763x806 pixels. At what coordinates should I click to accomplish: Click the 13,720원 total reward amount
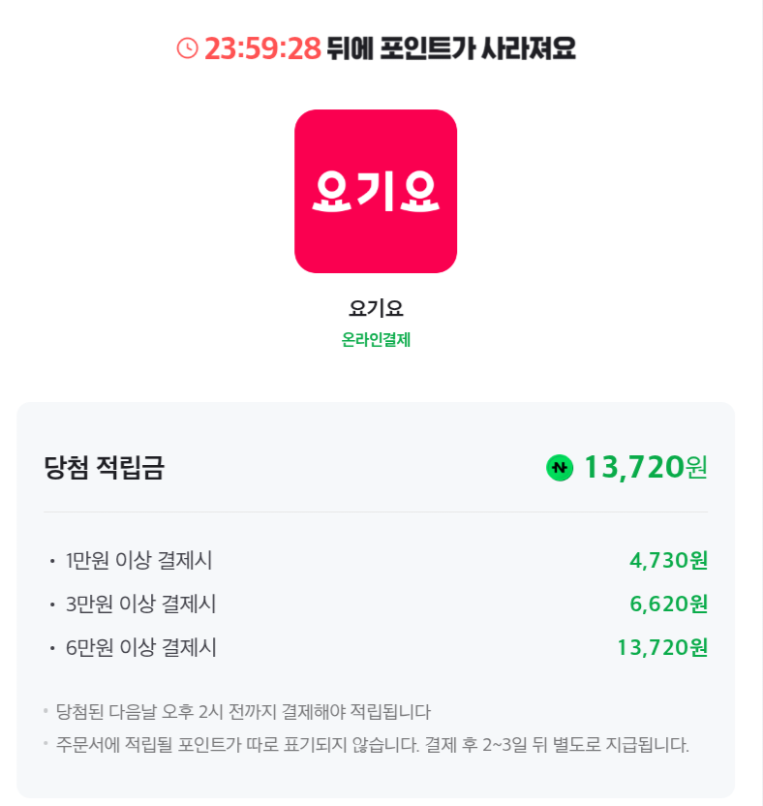point(632,468)
